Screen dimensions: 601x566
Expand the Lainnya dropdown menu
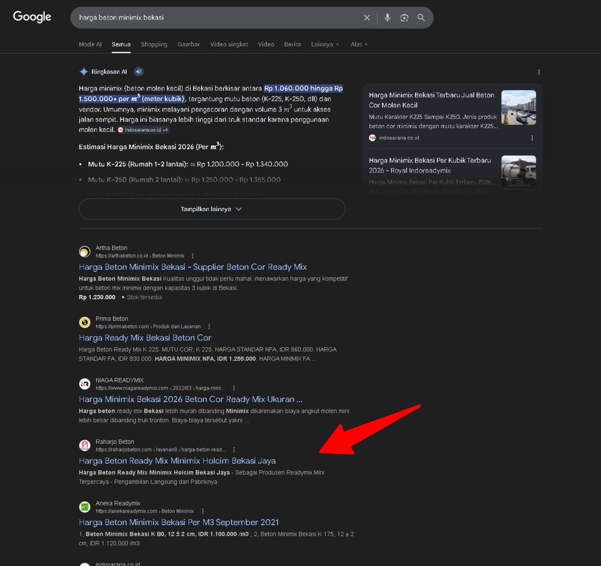pos(325,45)
